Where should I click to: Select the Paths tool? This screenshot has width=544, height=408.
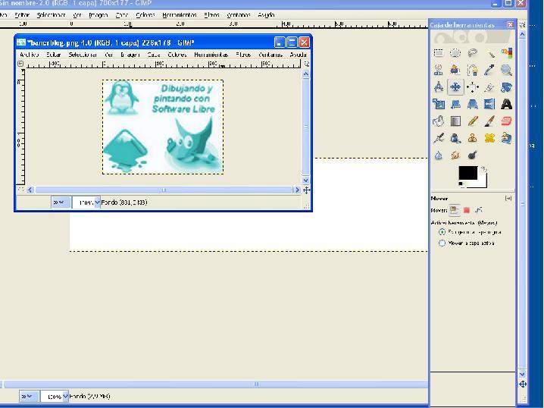click(x=472, y=70)
